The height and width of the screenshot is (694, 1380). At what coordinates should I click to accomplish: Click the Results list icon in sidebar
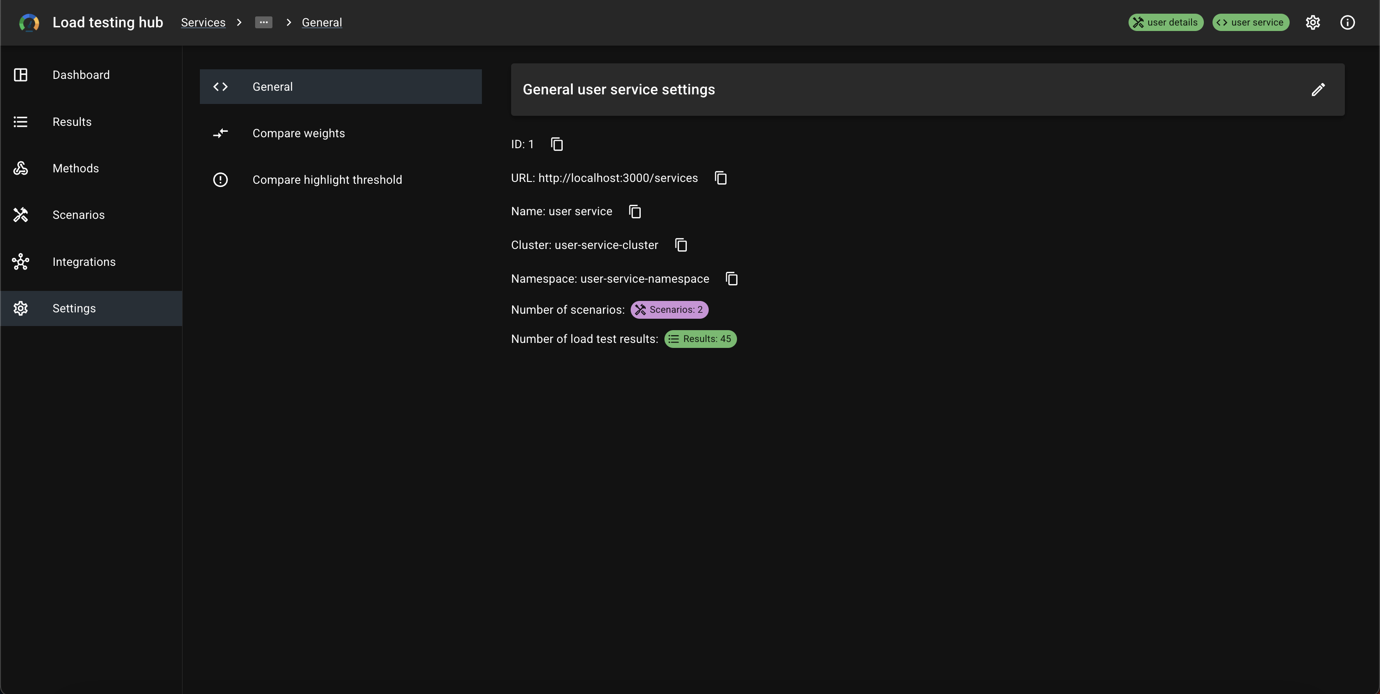click(x=21, y=122)
